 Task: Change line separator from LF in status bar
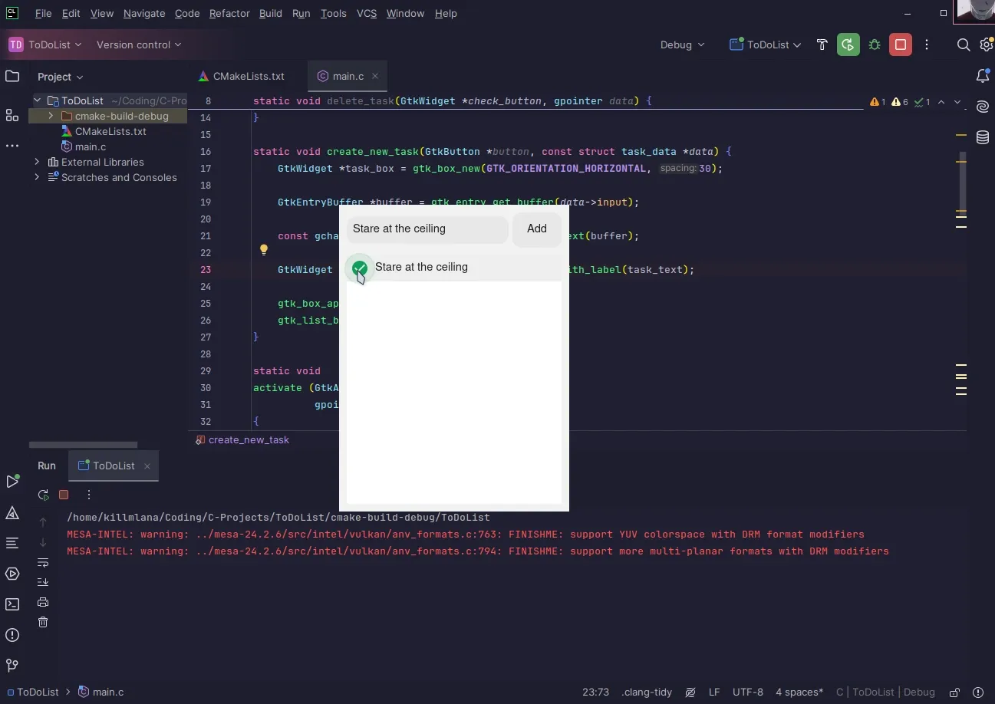pos(714,692)
